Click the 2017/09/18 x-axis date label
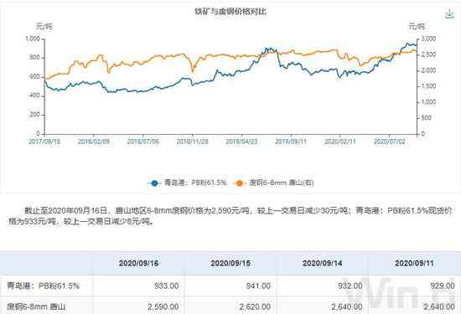461x314 pixels. click(44, 142)
